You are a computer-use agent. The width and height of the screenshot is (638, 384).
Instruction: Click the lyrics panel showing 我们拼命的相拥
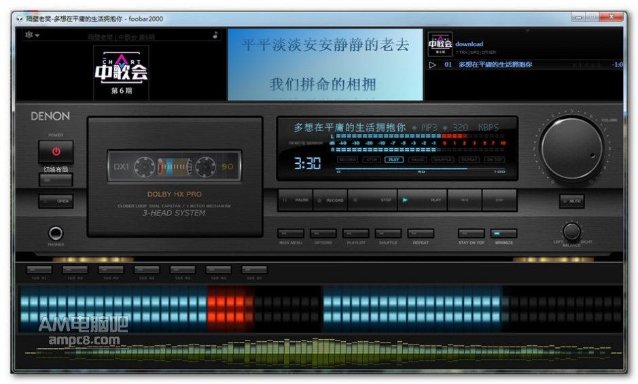coord(325,65)
